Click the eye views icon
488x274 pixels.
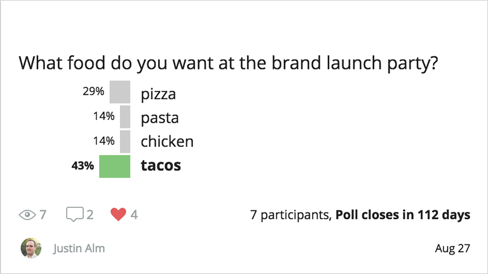click(x=27, y=214)
